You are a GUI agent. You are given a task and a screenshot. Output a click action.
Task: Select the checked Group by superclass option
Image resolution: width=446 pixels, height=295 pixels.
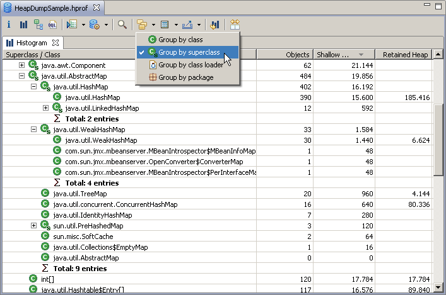tap(189, 52)
